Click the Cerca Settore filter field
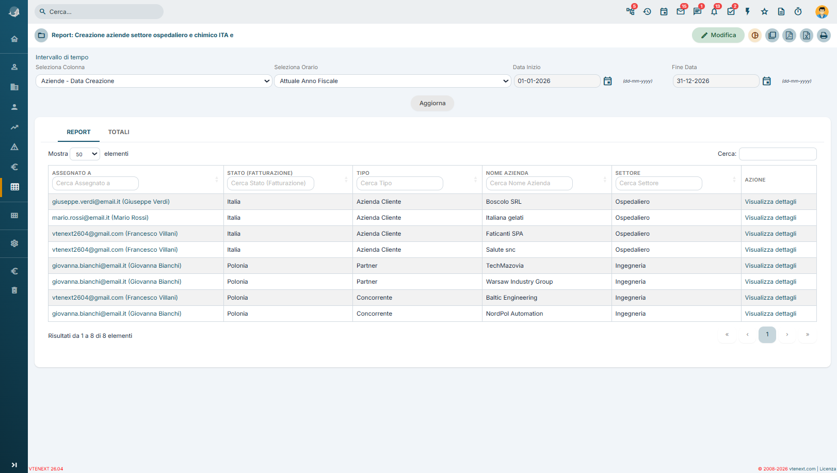 pos(659,183)
